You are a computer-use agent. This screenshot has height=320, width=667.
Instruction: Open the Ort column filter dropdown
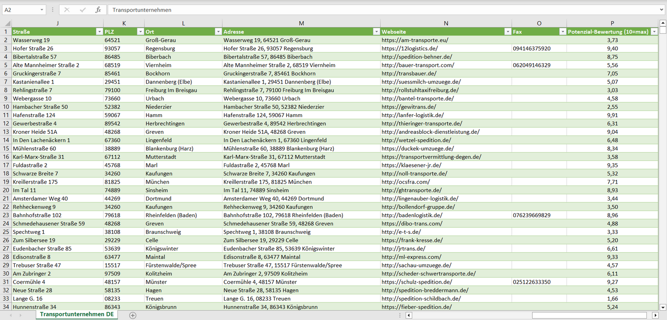point(218,32)
